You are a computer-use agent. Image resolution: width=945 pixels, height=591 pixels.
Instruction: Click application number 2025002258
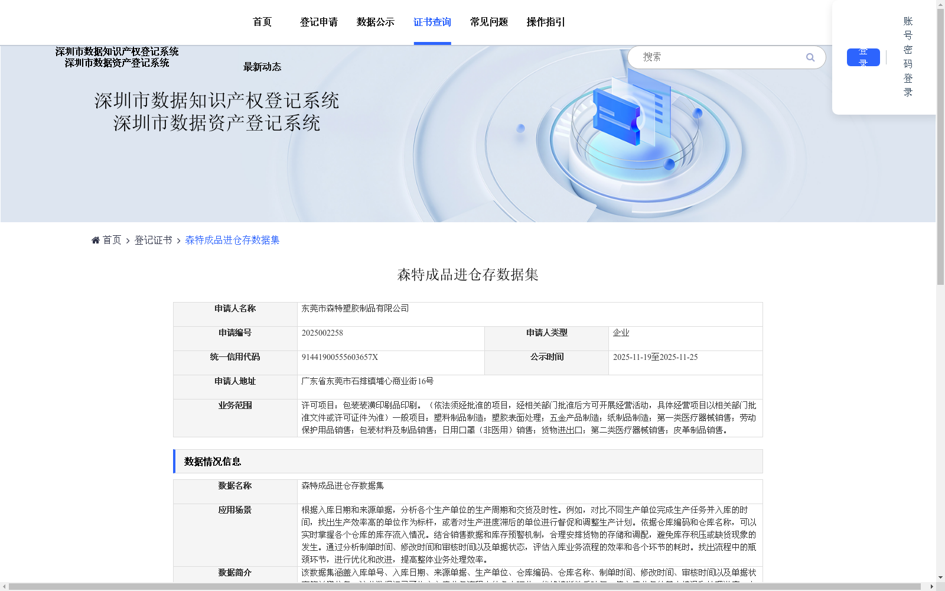point(322,333)
